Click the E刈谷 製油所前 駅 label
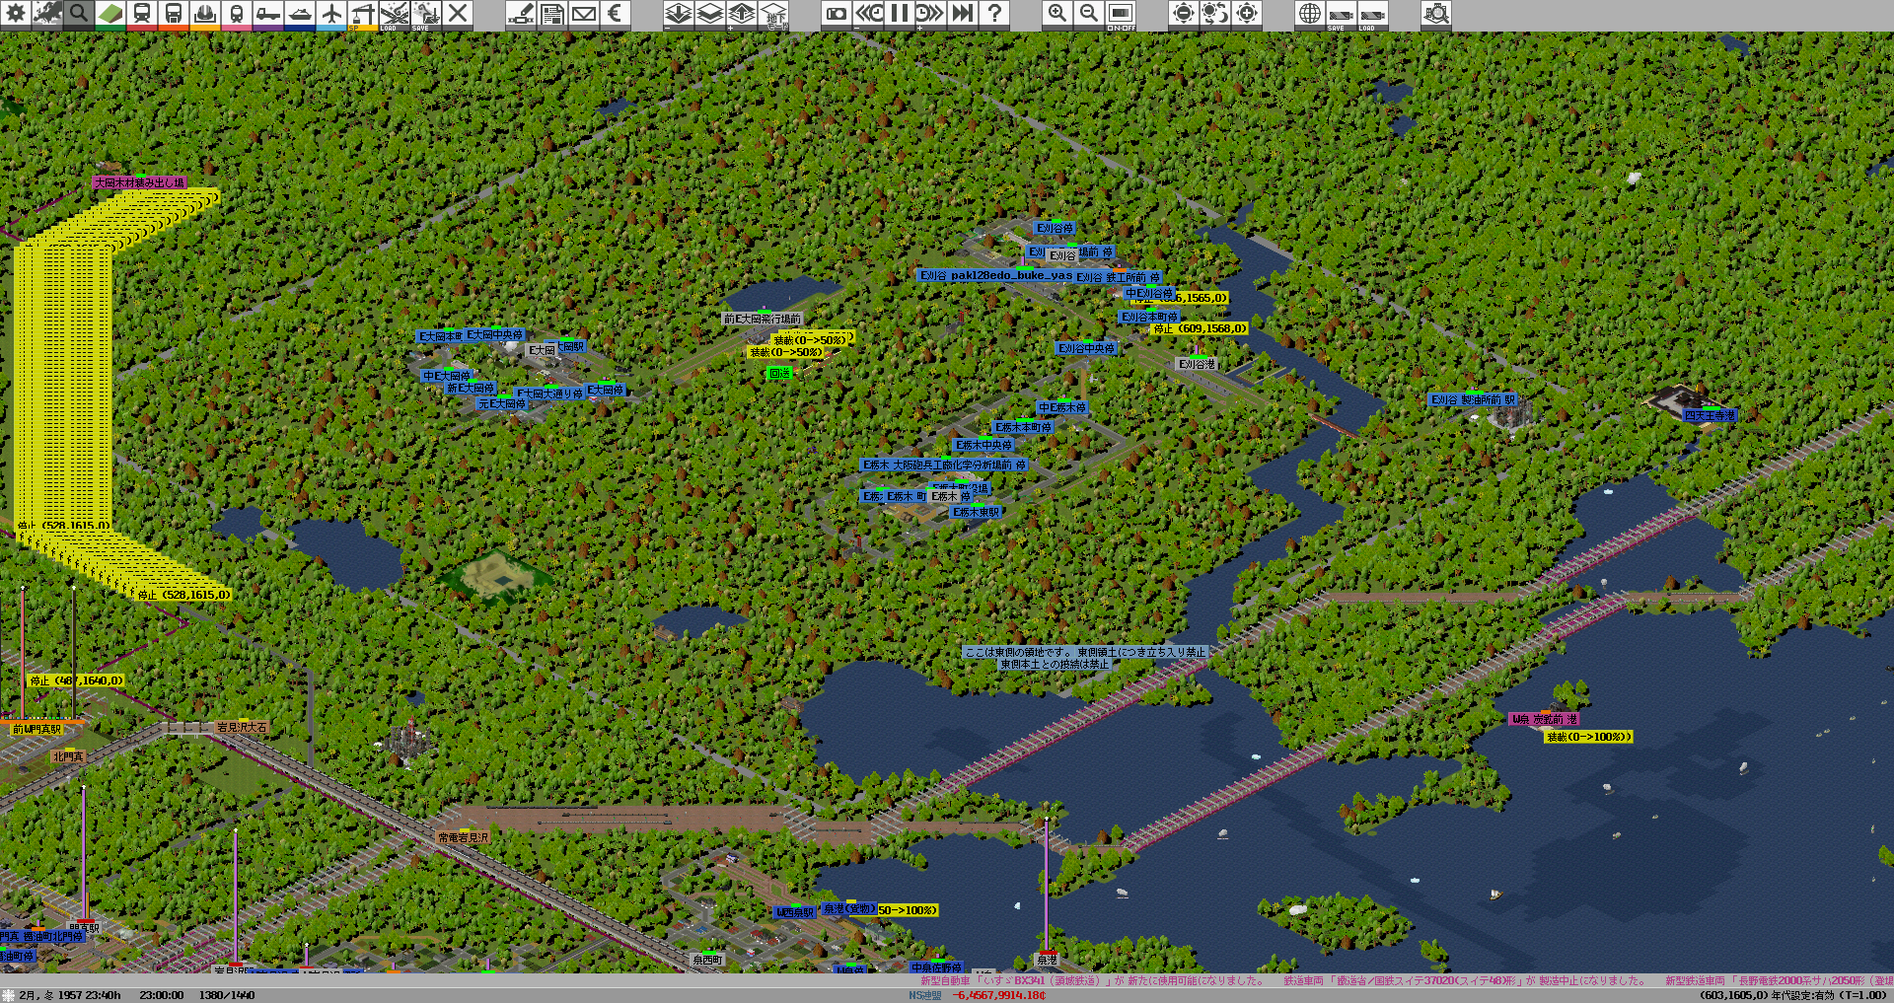 [1474, 399]
